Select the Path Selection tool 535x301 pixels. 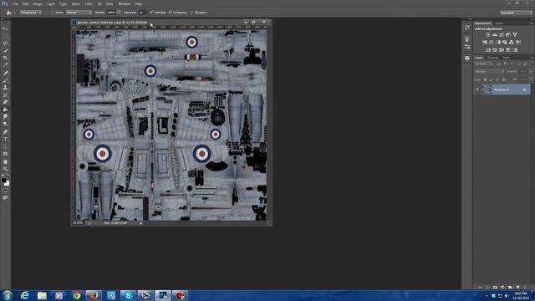(5, 146)
